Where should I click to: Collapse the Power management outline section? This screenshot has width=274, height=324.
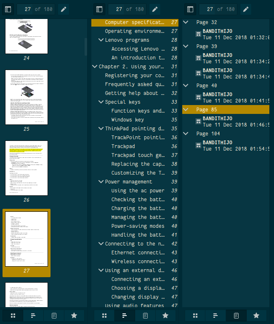pyautogui.click(x=101, y=182)
